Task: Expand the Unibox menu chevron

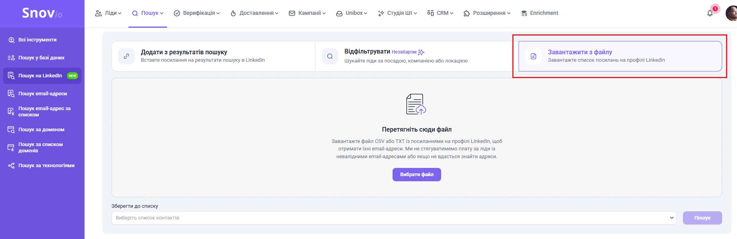Action: click(x=366, y=13)
